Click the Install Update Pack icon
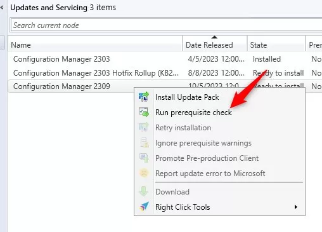This screenshot has width=322, height=232. (x=144, y=97)
